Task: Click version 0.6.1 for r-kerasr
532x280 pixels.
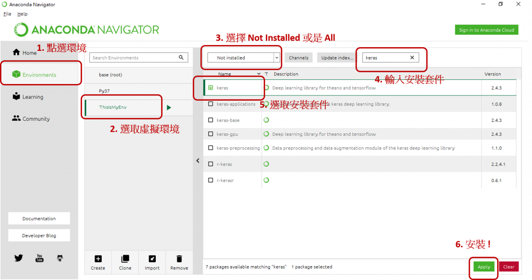Action: click(x=496, y=180)
